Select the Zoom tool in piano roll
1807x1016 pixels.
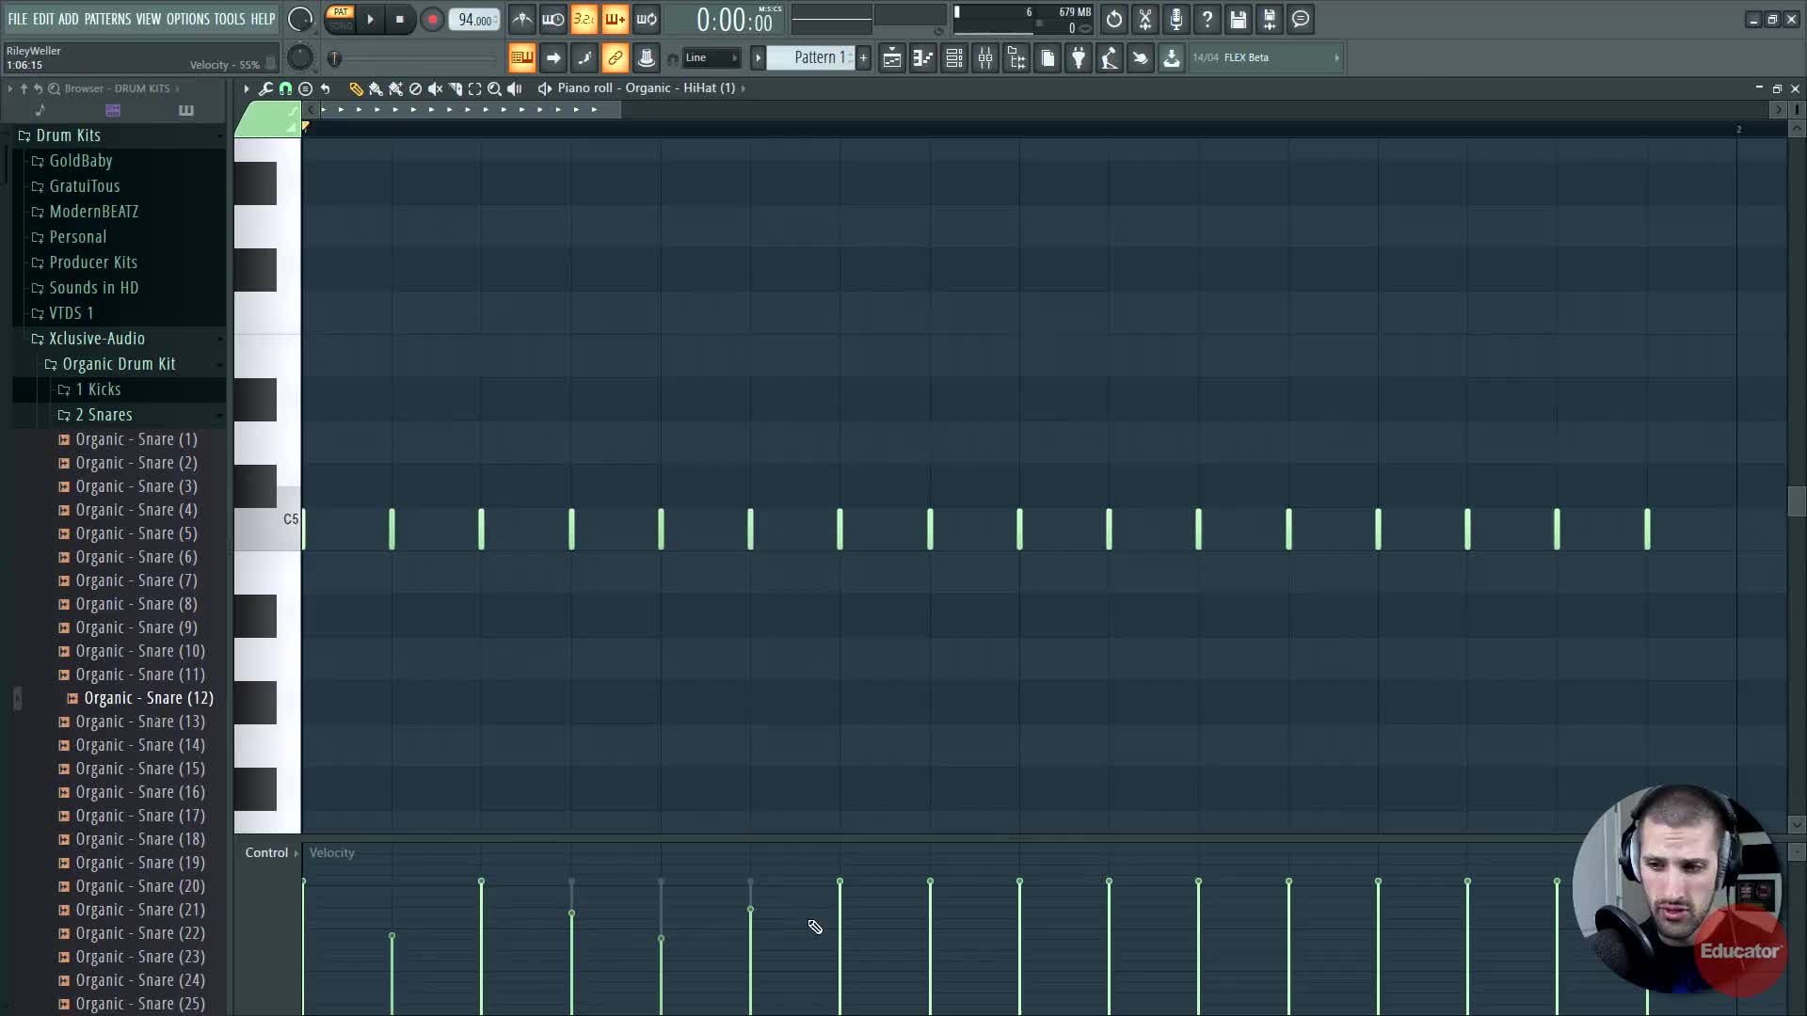pyautogui.click(x=494, y=88)
